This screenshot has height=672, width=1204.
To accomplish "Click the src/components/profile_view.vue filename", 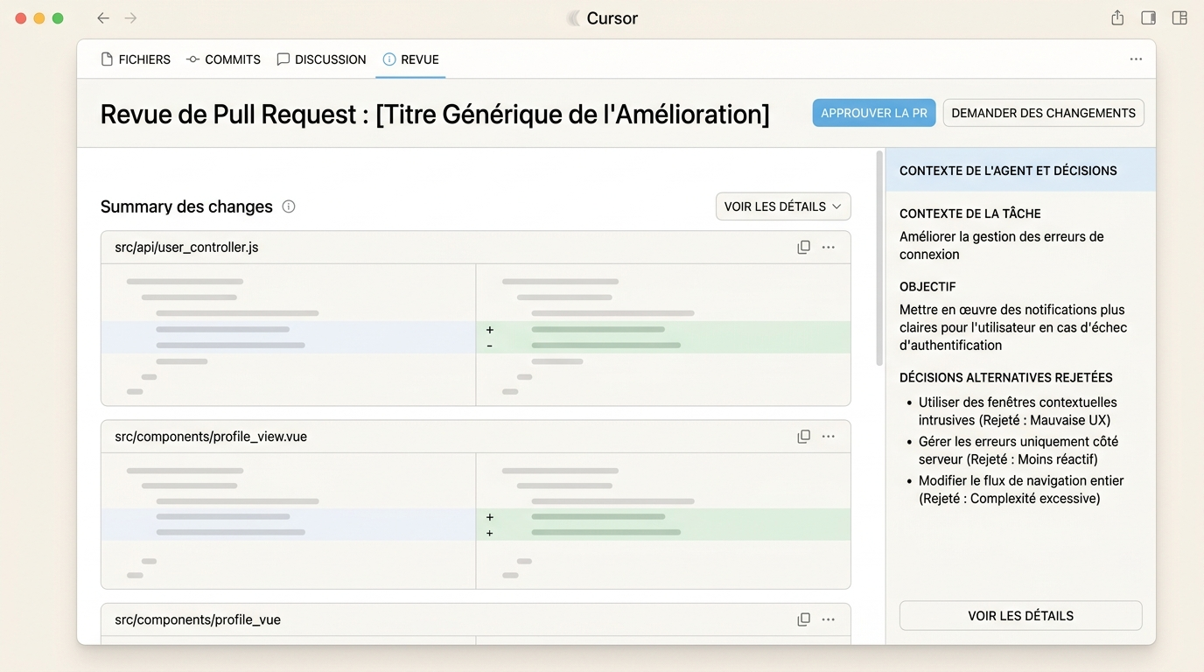I will pyautogui.click(x=211, y=437).
